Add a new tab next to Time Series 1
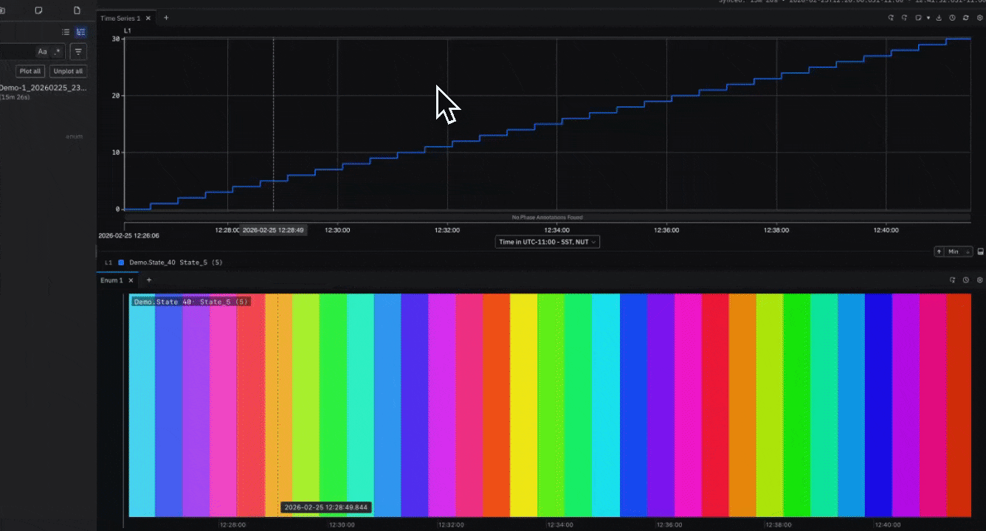The image size is (986, 531). tap(165, 18)
